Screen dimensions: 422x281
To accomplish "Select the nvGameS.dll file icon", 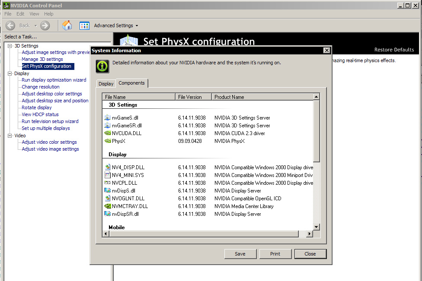I will (x=107, y=117).
